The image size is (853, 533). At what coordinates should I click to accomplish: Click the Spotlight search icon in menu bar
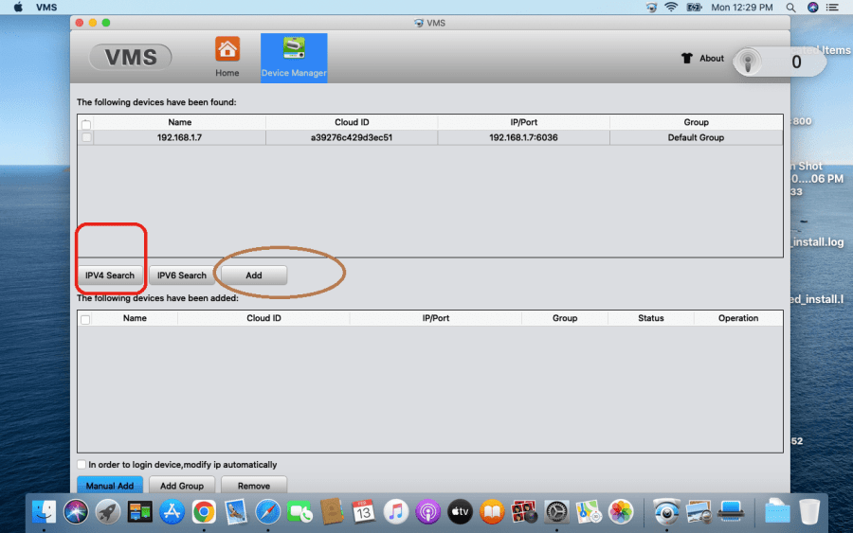coord(790,8)
